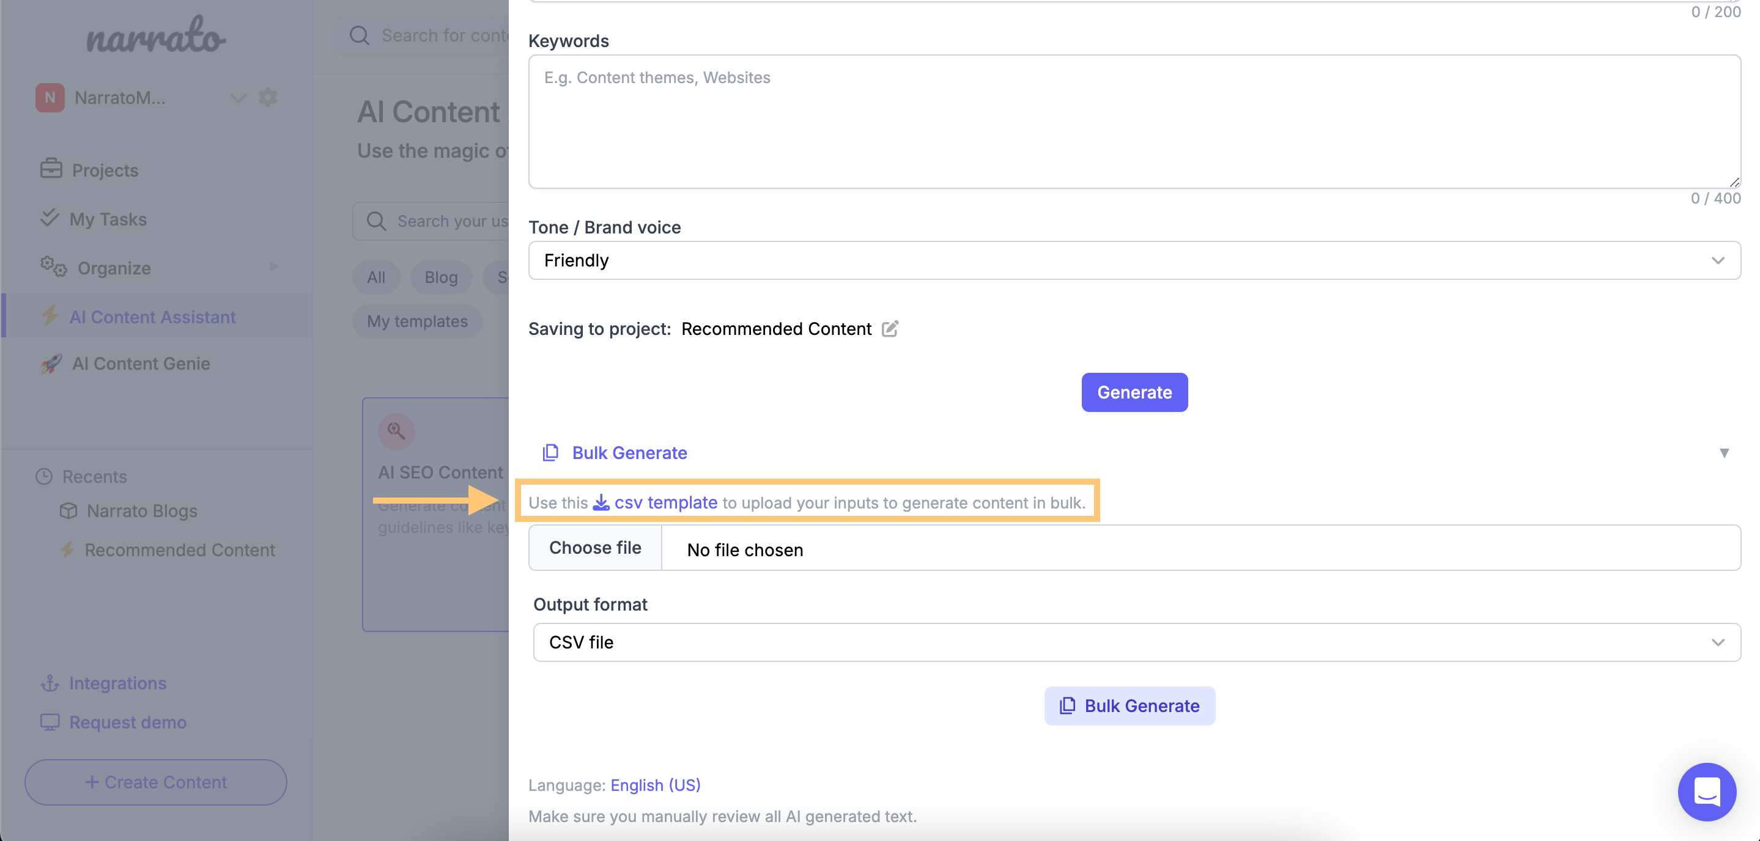Click the Narrato logo
The image size is (1760, 841).
point(156,35)
